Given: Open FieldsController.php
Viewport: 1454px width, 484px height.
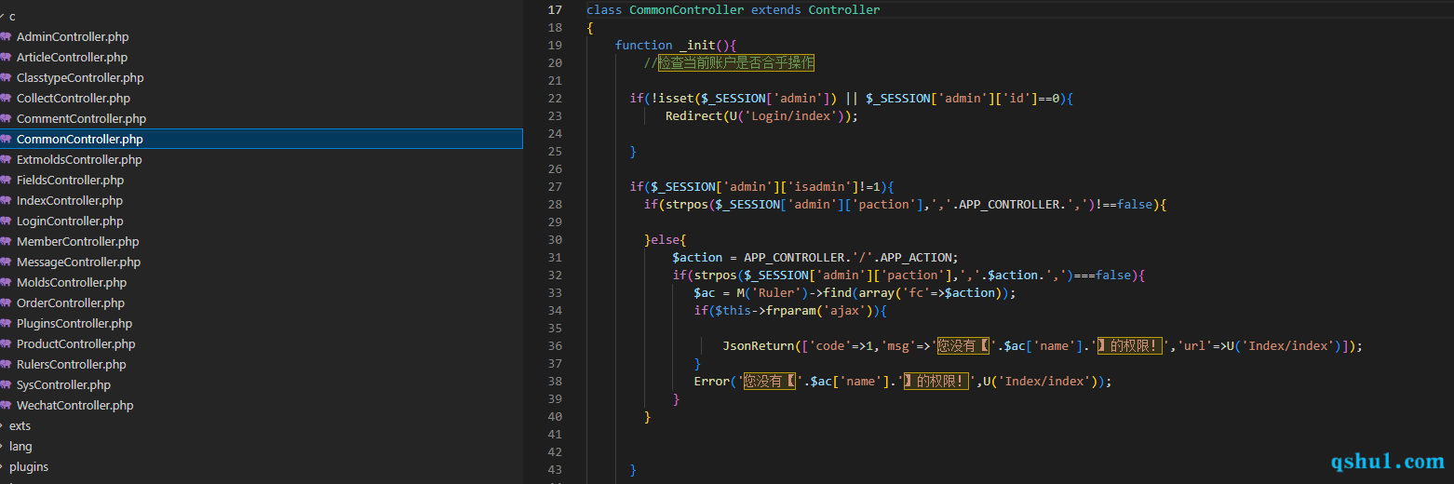Looking at the screenshot, I should [70, 181].
